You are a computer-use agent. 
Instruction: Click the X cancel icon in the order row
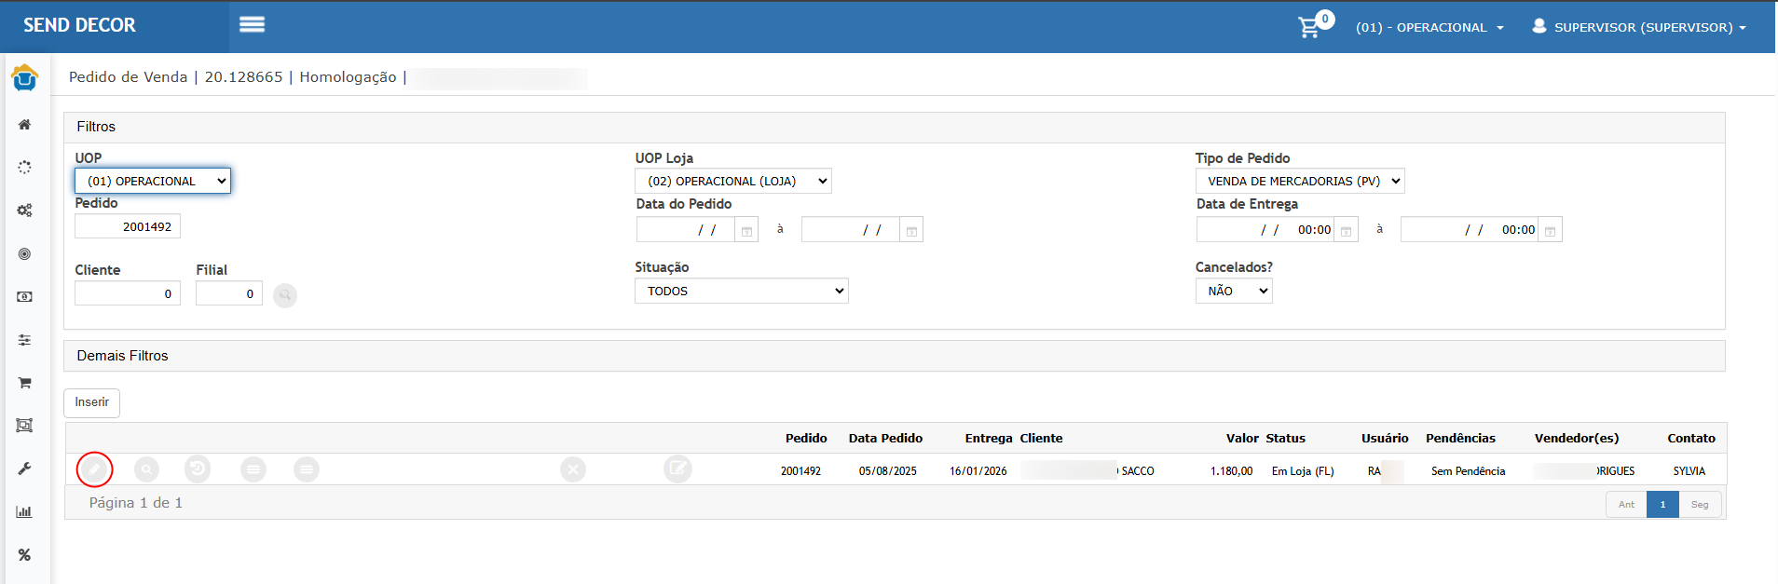pyautogui.click(x=573, y=469)
